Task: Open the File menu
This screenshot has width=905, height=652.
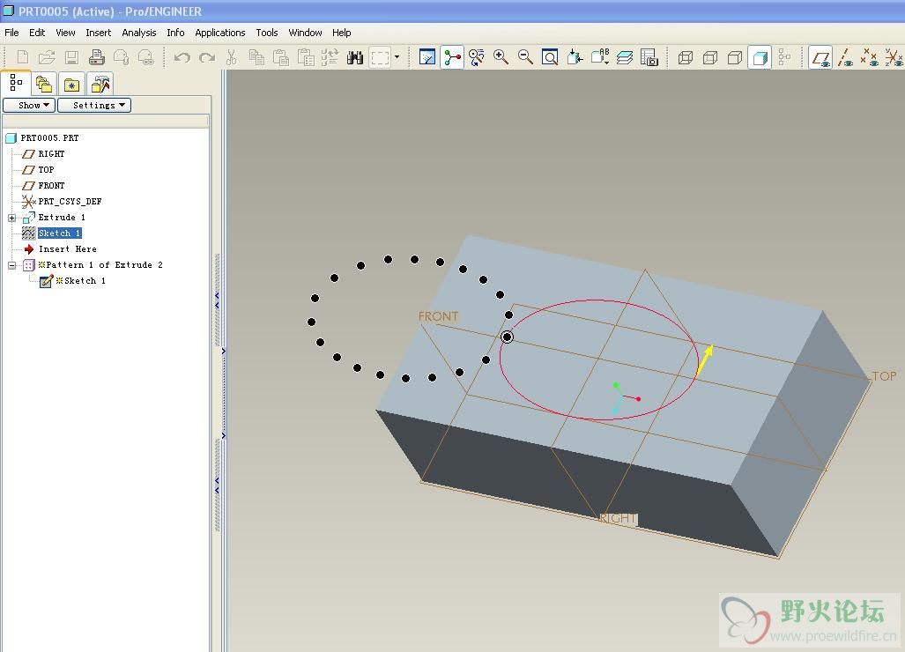Action: [11, 33]
